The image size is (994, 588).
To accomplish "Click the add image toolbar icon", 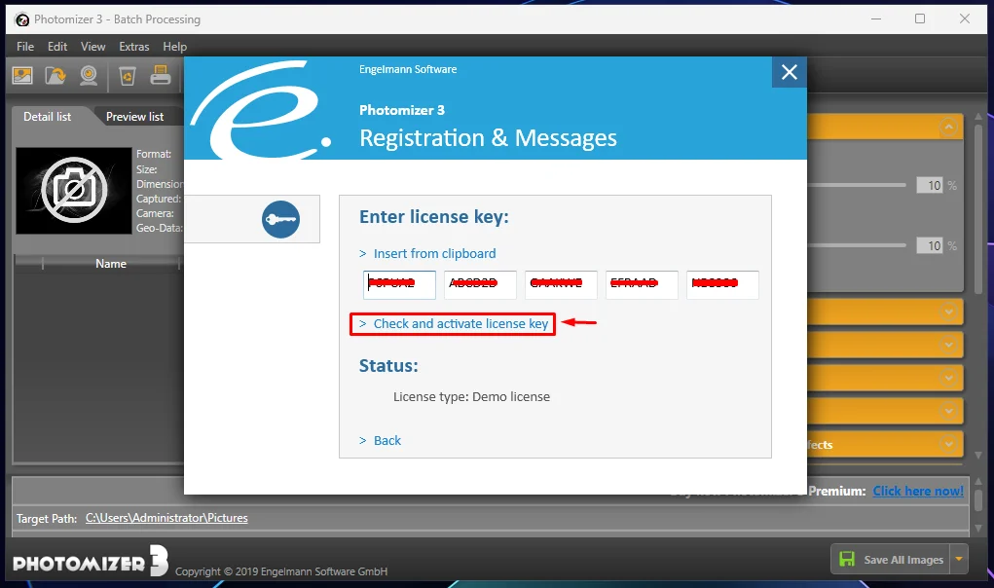I will point(22,76).
